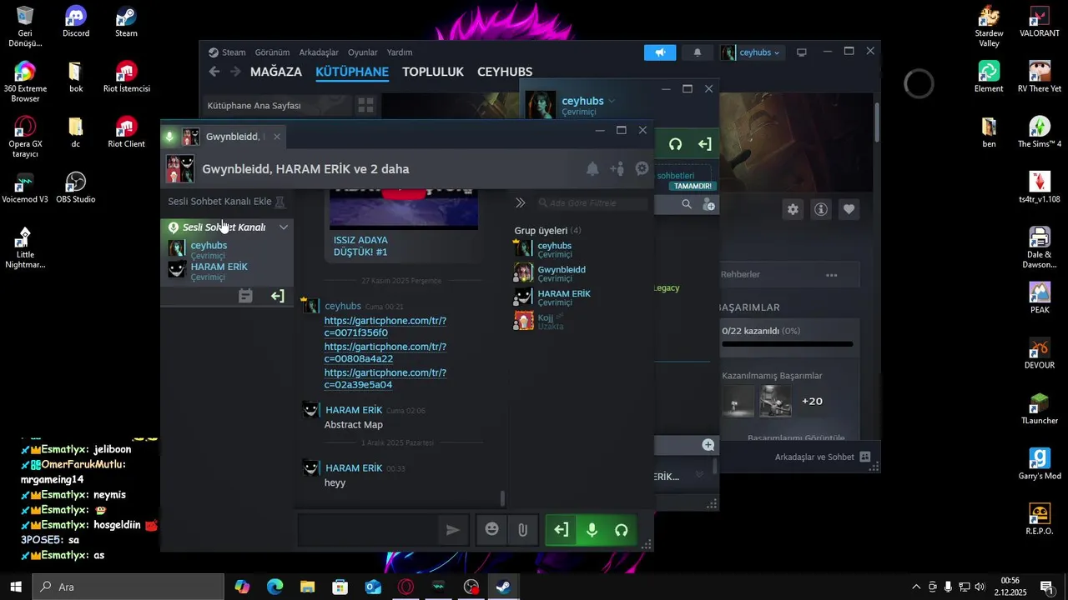Click the taskbar Ara search box
The width and height of the screenshot is (1068, 600).
(x=128, y=587)
